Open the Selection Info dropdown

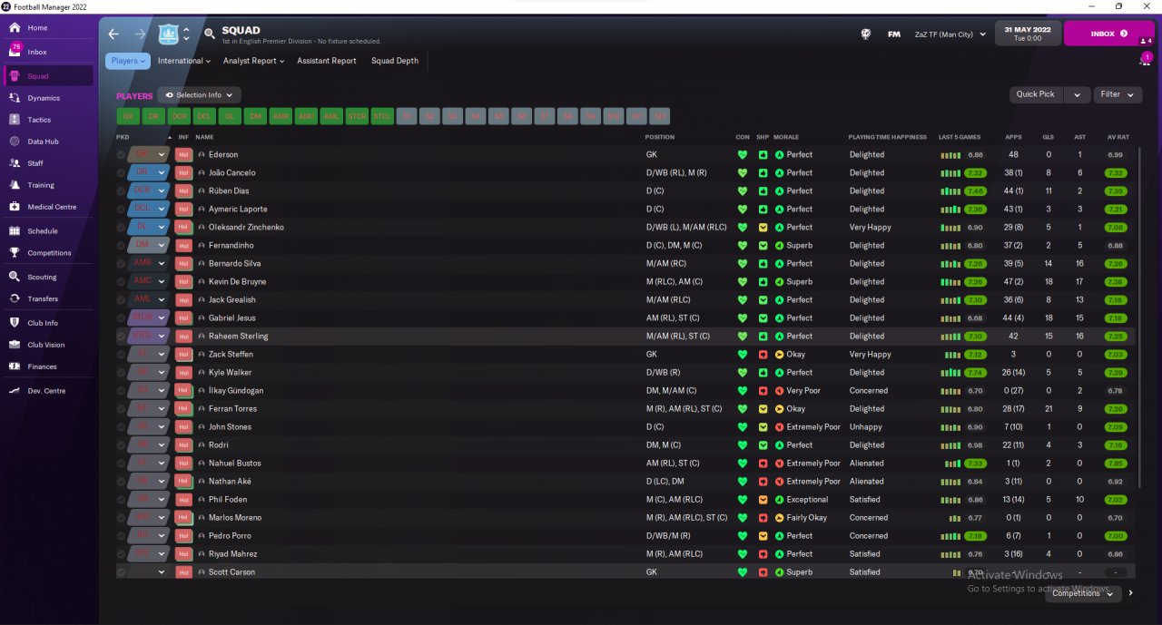(199, 95)
